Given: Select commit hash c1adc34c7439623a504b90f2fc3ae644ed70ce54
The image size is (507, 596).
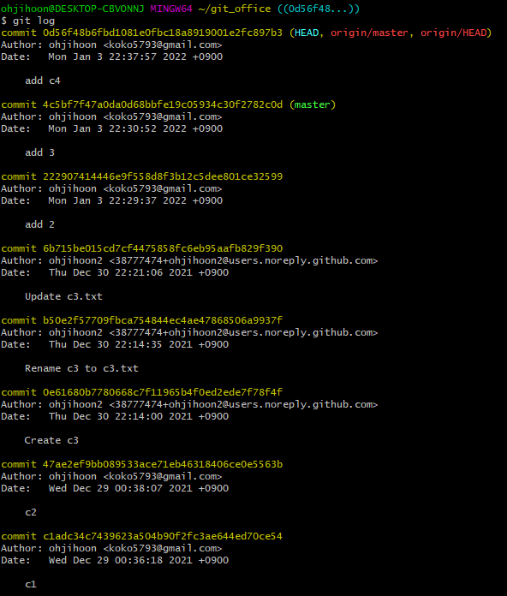Looking at the screenshot, I should coord(163,536).
